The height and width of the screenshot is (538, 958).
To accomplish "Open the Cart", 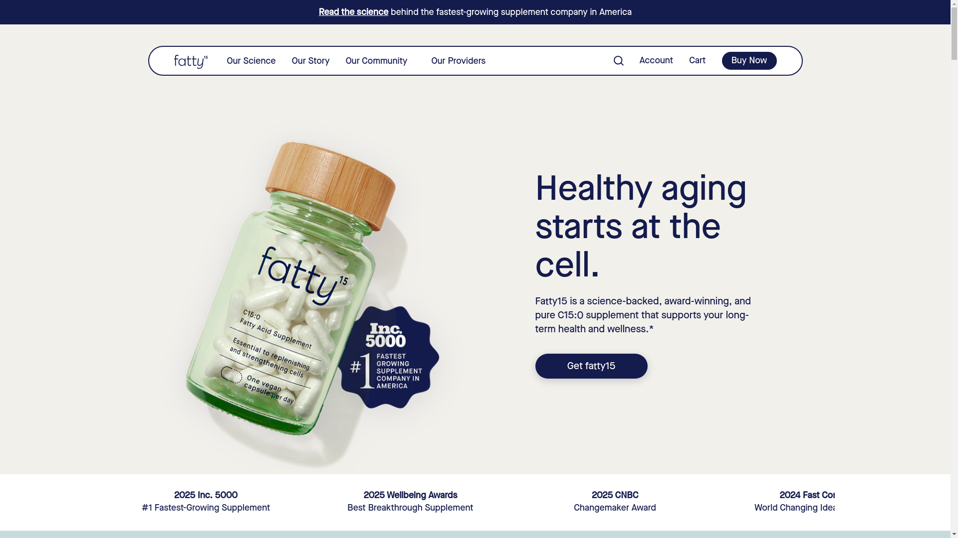I will coord(697,60).
